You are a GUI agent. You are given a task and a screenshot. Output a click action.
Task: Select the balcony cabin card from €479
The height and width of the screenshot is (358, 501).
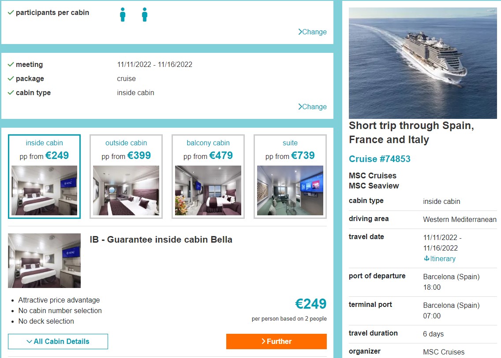pos(208,177)
